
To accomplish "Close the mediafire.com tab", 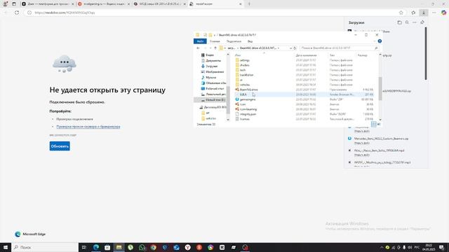I will pyautogui.click(x=240, y=4).
